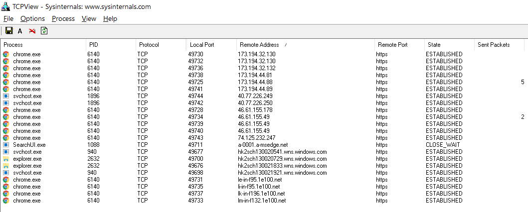Screen dimensions: 528x212
Task: Click the SearchUI.exe process icon
Action: (6, 145)
